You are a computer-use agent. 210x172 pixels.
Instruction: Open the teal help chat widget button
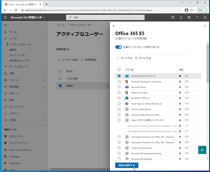[x=202, y=150]
